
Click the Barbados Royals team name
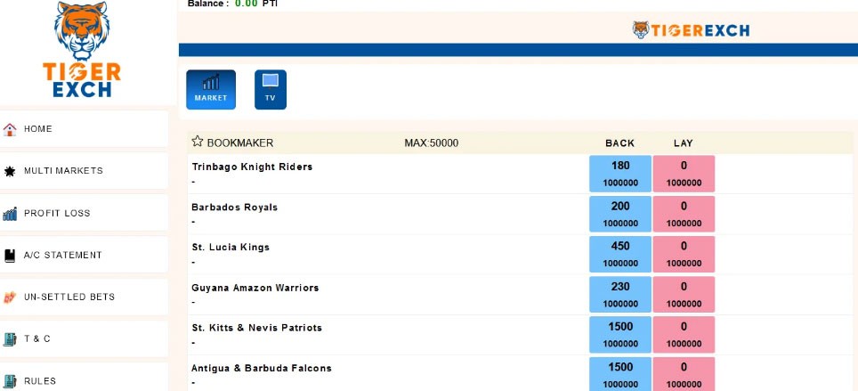[x=235, y=208]
